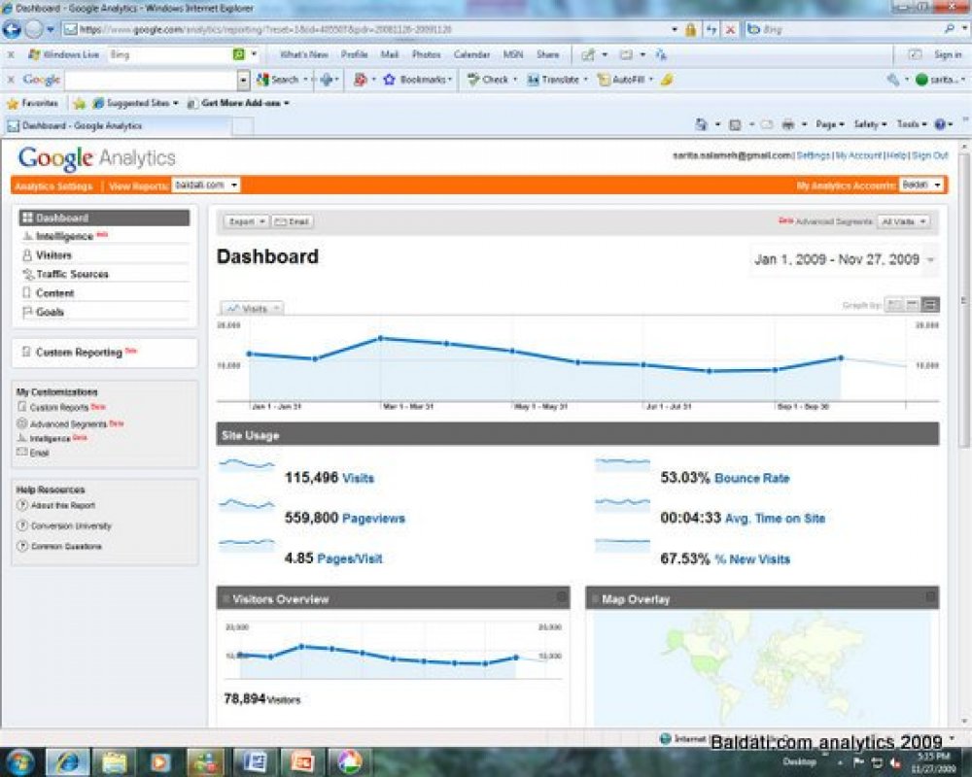Open the Content report section
The width and height of the screenshot is (972, 777).
coord(54,293)
